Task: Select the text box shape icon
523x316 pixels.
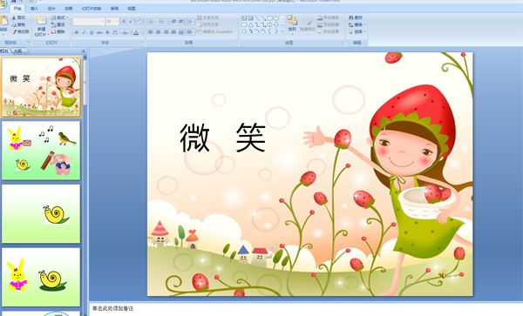Action: tap(244, 18)
